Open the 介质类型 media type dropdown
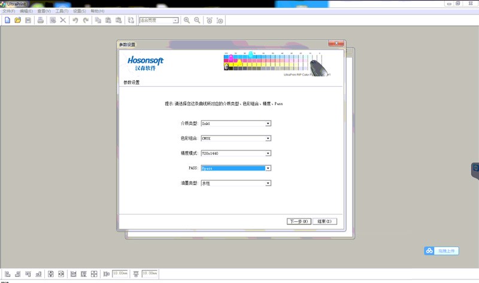This screenshot has width=479, height=283. 268,123
